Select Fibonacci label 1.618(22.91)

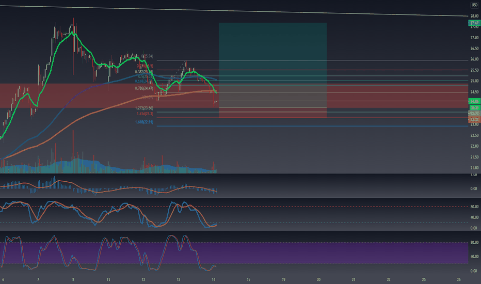[144, 122]
